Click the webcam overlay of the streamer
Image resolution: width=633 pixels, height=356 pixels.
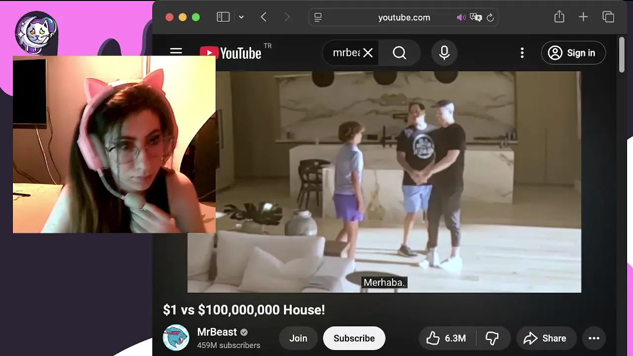[x=114, y=144]
